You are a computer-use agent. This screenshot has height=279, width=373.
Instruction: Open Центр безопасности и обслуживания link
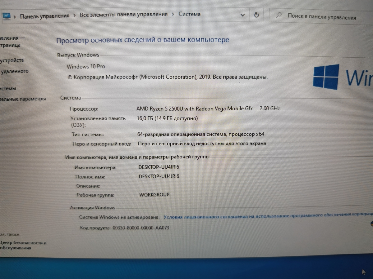(x=23, y=245)
